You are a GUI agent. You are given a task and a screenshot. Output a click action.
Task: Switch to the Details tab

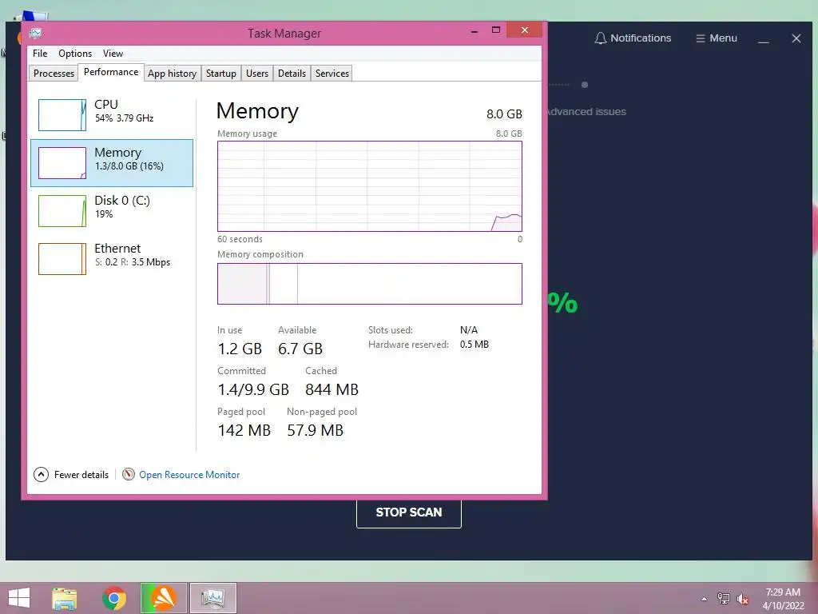[x=292, y=73]
